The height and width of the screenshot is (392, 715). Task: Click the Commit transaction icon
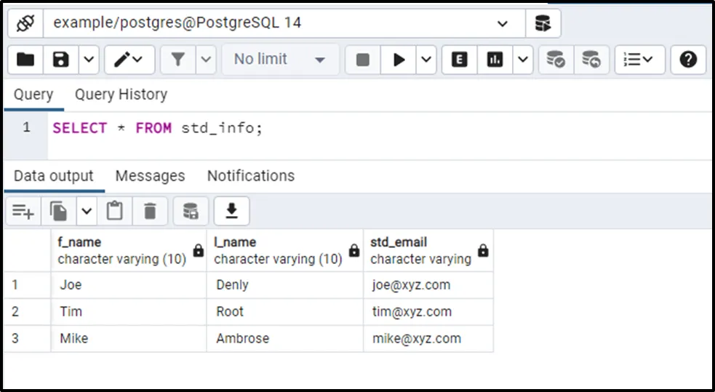click(556, 60)
